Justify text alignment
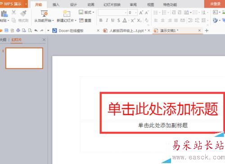The height and width of the screenshot is (164, 225). pos(176,20)
